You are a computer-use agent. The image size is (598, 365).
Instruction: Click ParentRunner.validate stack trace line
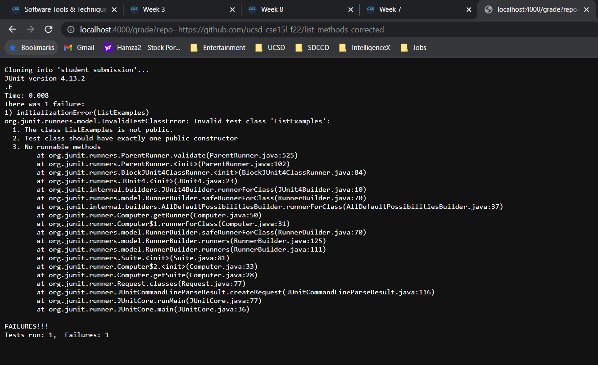[168, 155]
